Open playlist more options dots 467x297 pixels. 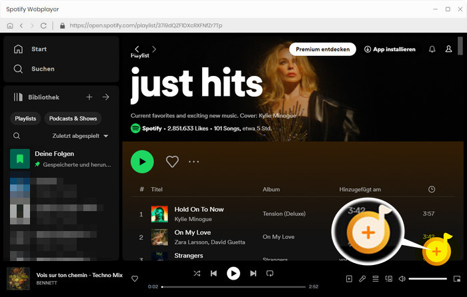193,162
